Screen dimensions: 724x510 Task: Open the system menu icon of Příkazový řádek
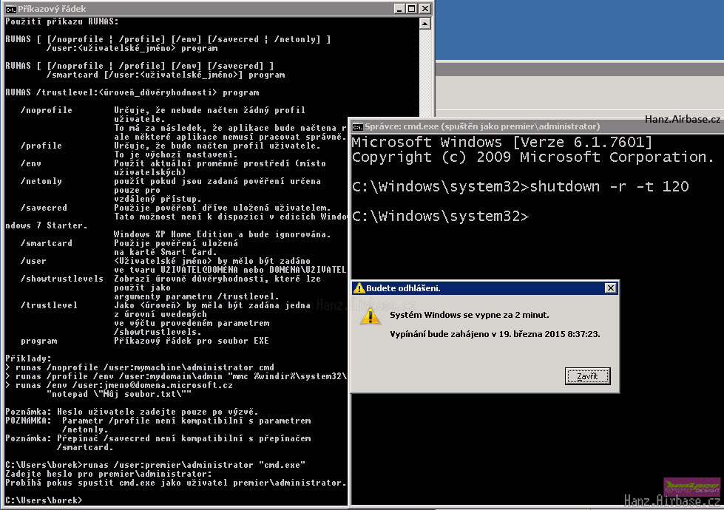click(x=10, y=9)
